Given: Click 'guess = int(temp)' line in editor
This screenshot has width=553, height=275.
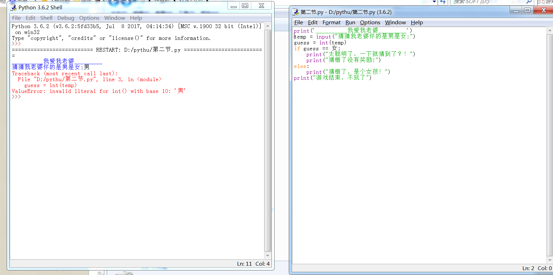Looking at the screenshot, I should tap(320, 43).
